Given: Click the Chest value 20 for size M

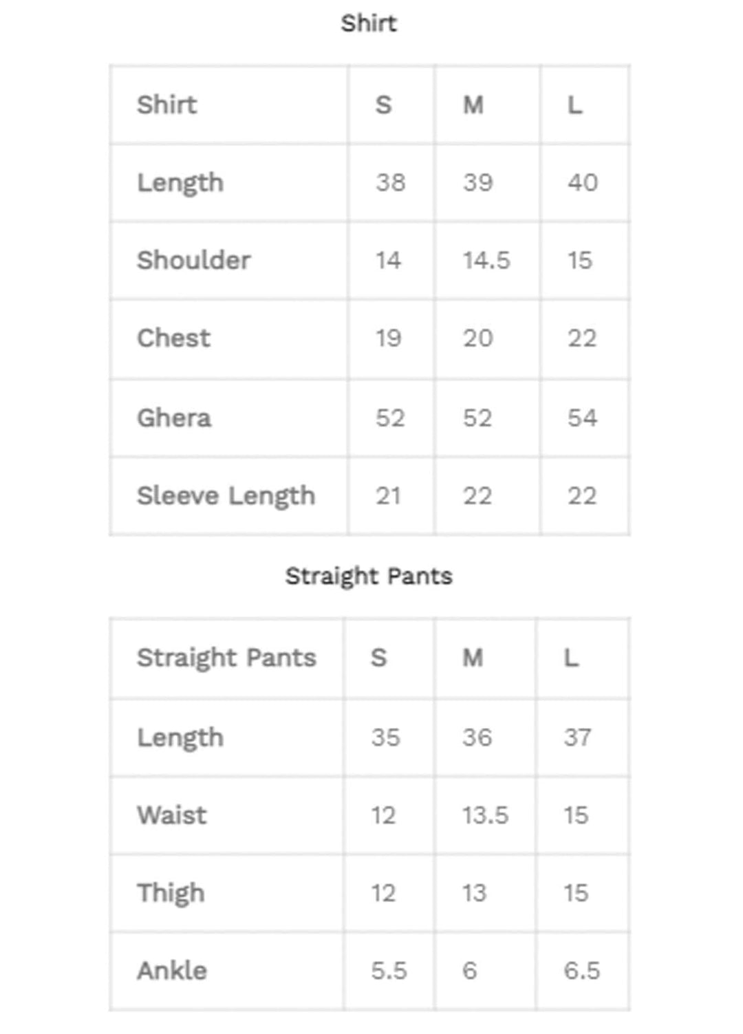Looking at the screenshot, I should click(477, 338).
